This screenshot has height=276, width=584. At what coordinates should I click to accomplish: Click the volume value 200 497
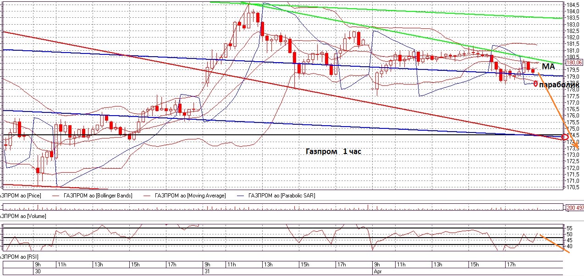click(575, 208)
